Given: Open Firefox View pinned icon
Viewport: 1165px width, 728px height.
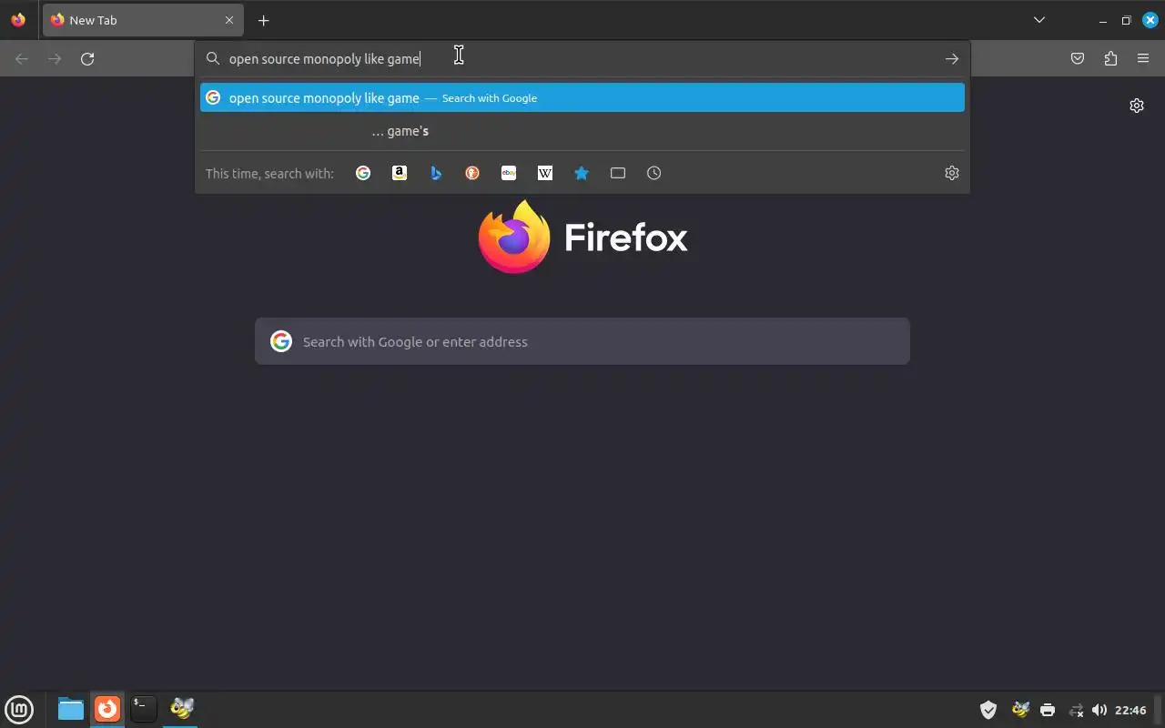Looking at the screenshot, I should point(18,20).
